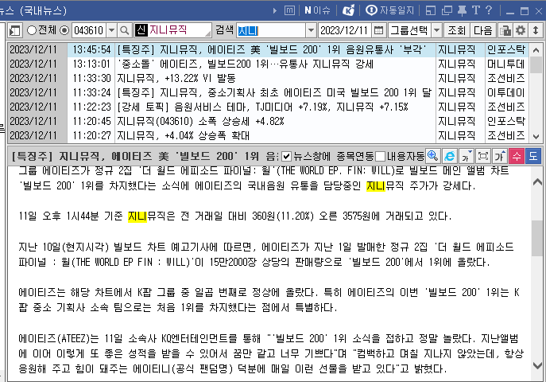Select news '지니뮤직, +13.22% VI 발동'

coord(267,79)
